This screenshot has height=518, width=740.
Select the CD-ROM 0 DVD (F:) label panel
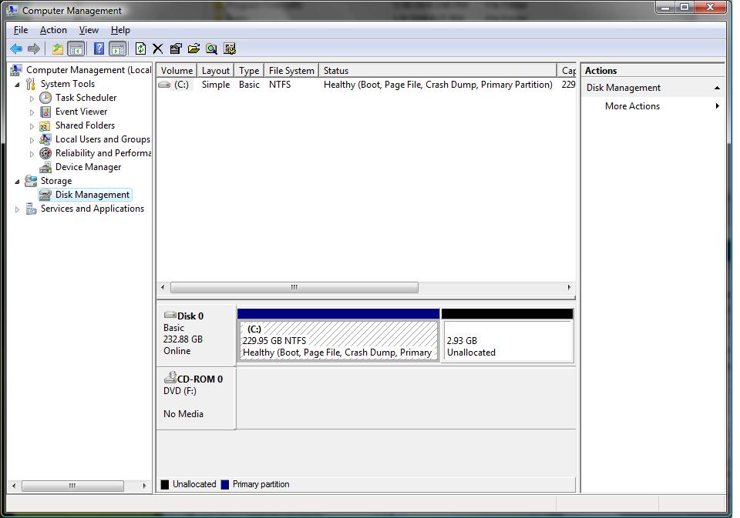coord(196,398)
